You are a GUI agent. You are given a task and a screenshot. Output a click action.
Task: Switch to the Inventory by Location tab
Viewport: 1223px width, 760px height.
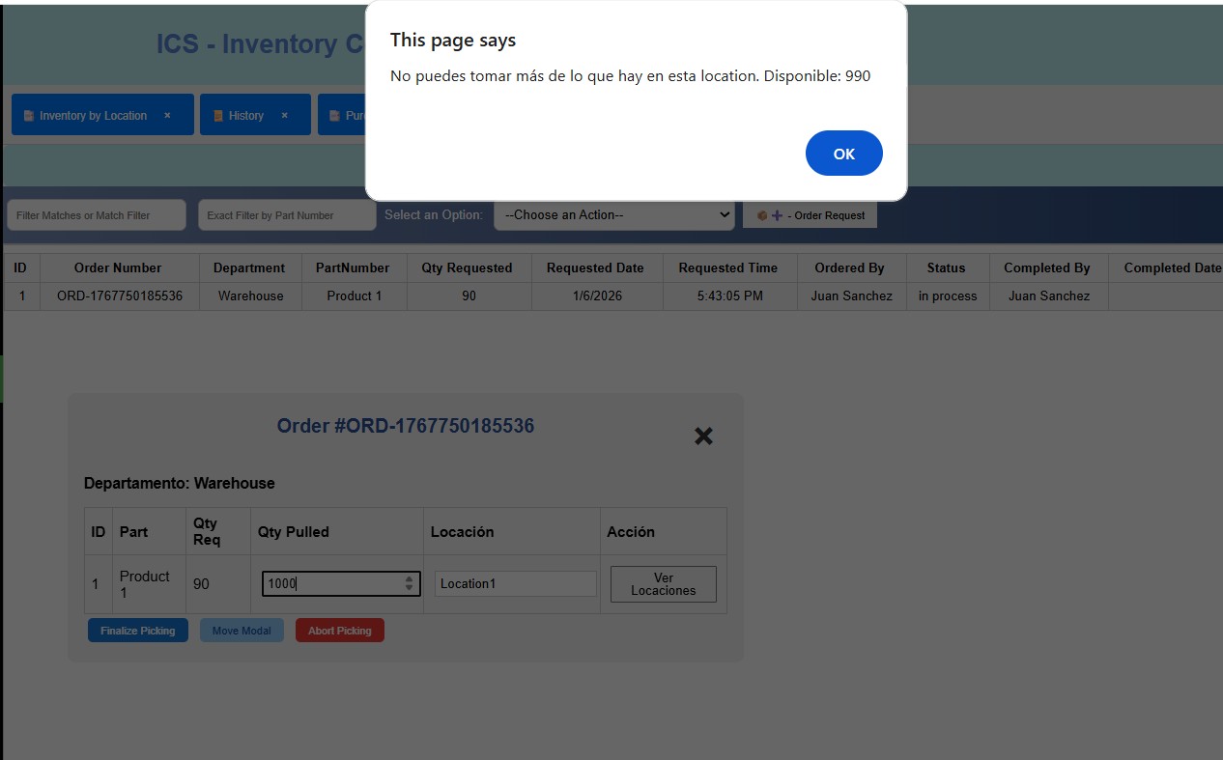pyautogui.click(x=93, y=115)
